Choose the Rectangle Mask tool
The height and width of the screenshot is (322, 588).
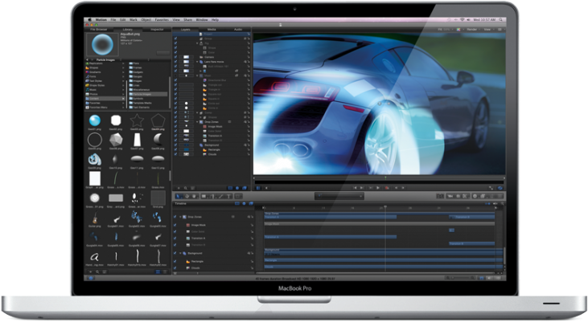pyautogui.click(x=239, y=196)
